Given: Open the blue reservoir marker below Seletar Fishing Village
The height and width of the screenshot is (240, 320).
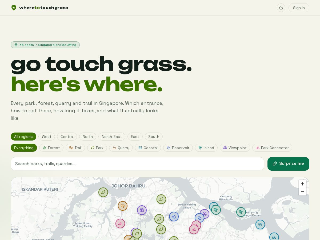Looking at the screenshot, I should pyautogui.click(x=174, y=217).
